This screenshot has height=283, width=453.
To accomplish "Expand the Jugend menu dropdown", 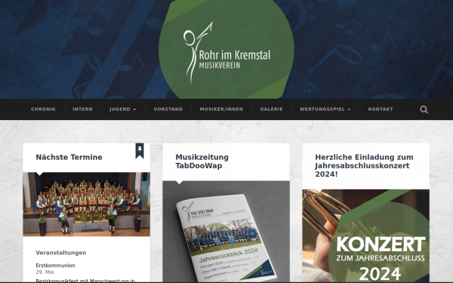I will (x=123, y=109).
